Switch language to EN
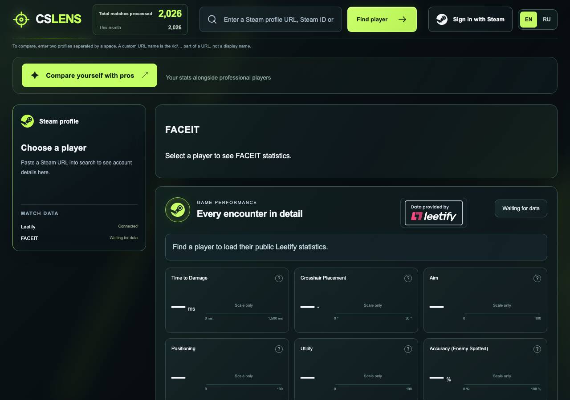This screenshot has height=400, width=570. click(x=529, y=20)
